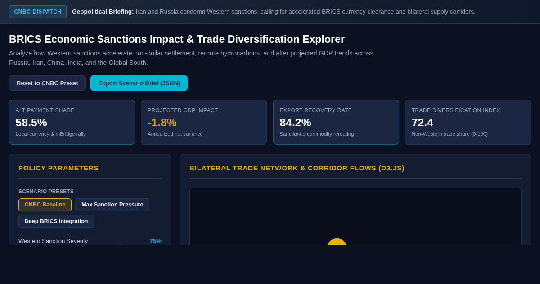540x284 pixels.
Task: Click 'Sanctioned commodity rerouting' caption
Action: pyautogui.click(x=317, y=134)
